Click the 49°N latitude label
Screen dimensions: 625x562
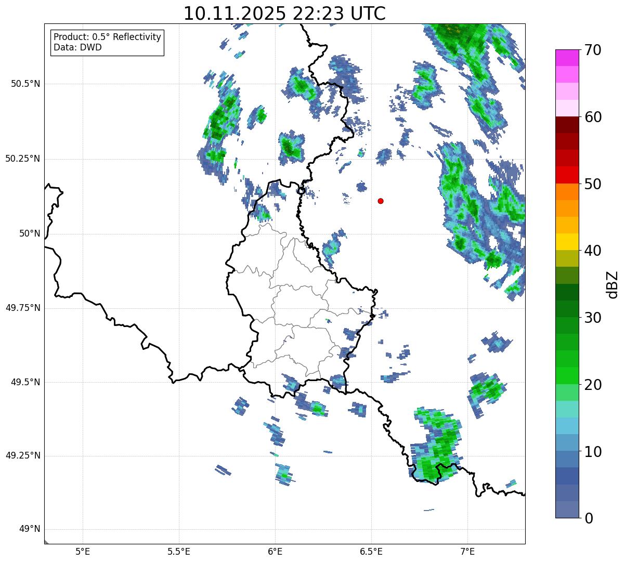[x=30, y=529]
